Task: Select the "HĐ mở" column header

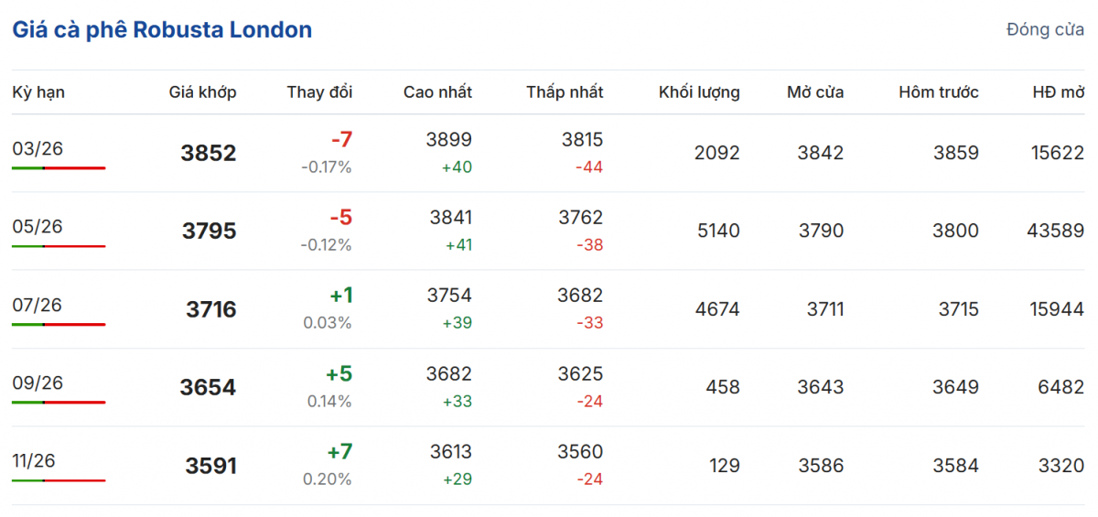Action: tap(1059, 92)
